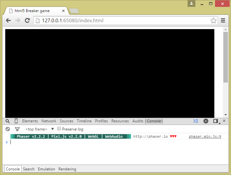
Task: Go forward with the forward arrow
Action: [18, 20]
